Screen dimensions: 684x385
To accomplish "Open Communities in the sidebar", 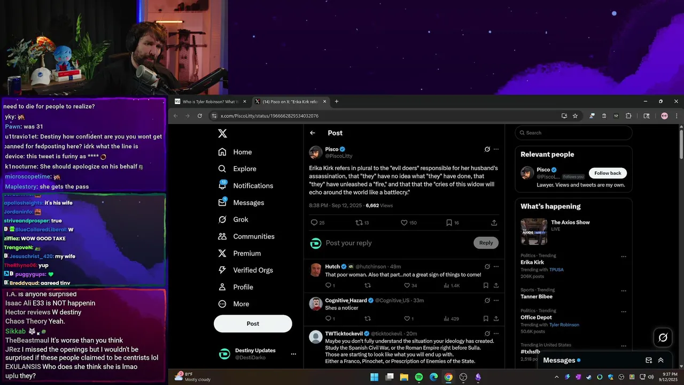I will click(x=246, y=236).
